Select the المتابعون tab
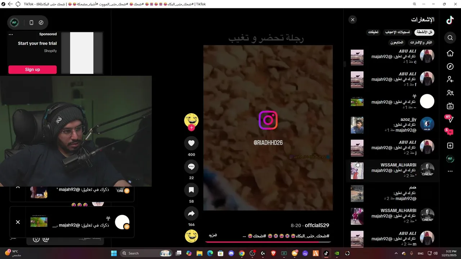The image size is (461, 259). (397, 42)
